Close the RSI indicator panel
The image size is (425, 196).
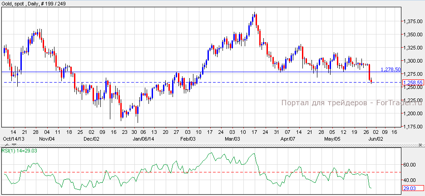[x=420, y=145]
